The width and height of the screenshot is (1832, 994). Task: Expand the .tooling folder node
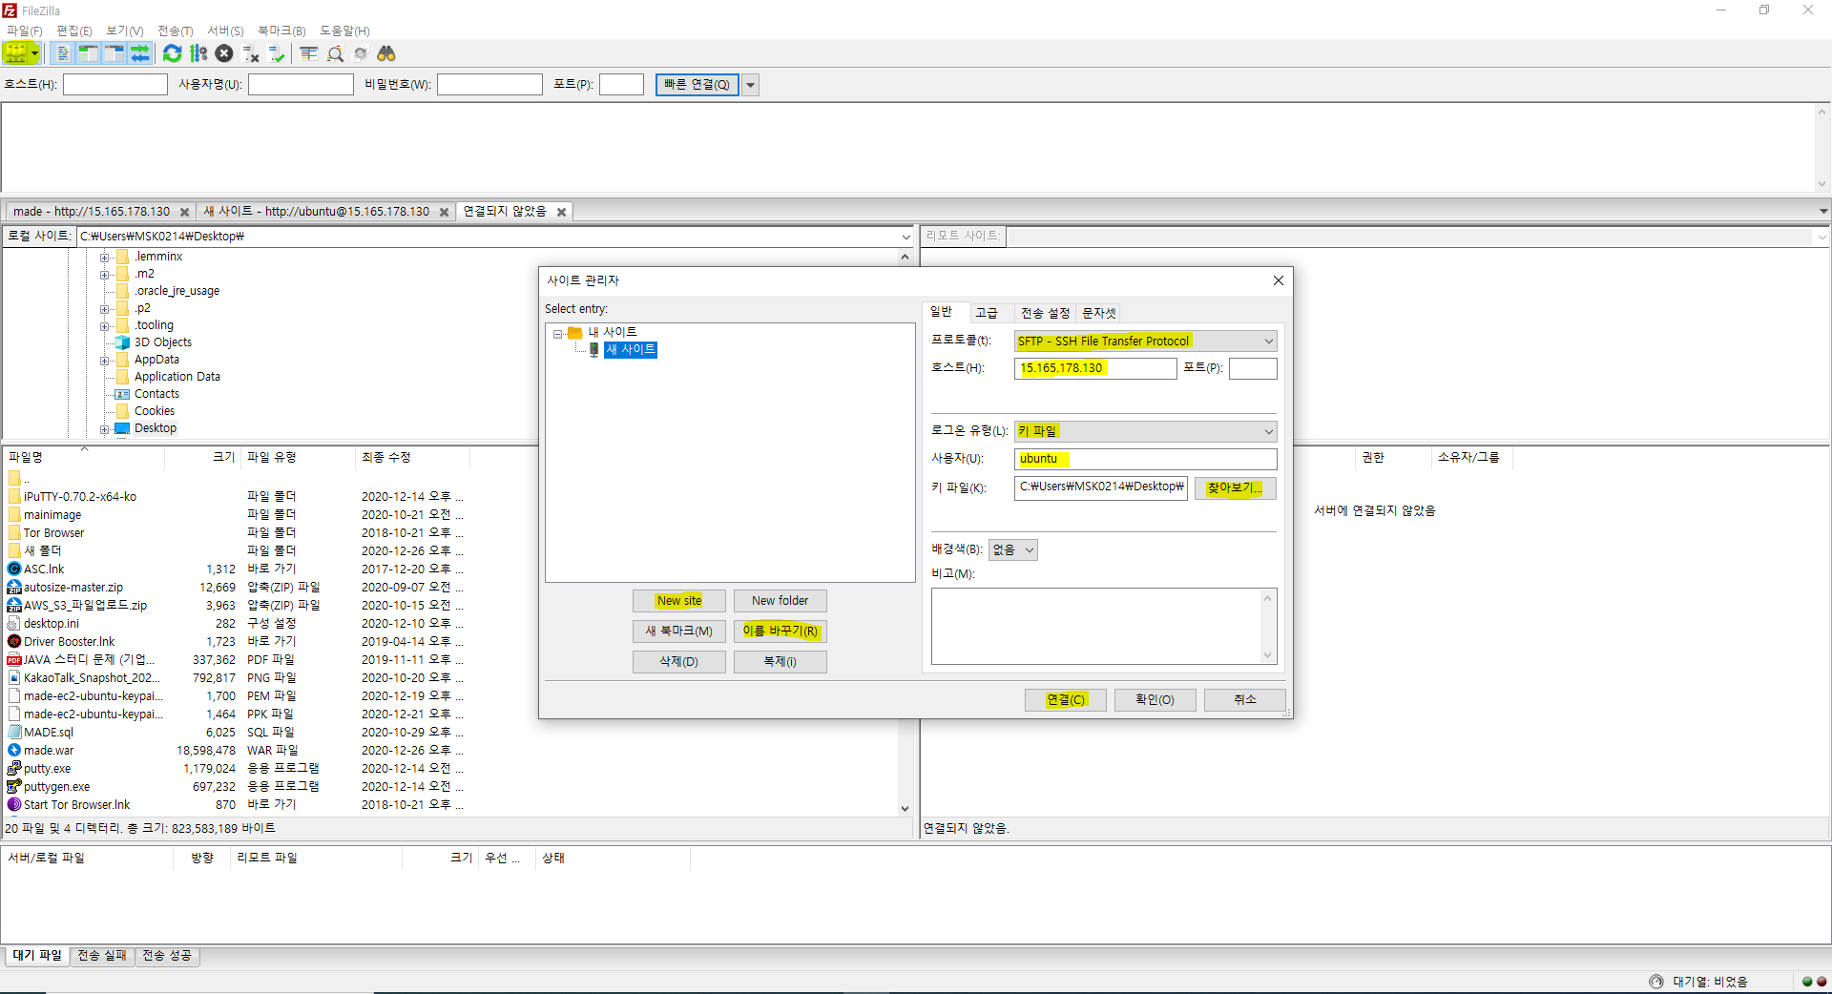[x=104, y=326]
